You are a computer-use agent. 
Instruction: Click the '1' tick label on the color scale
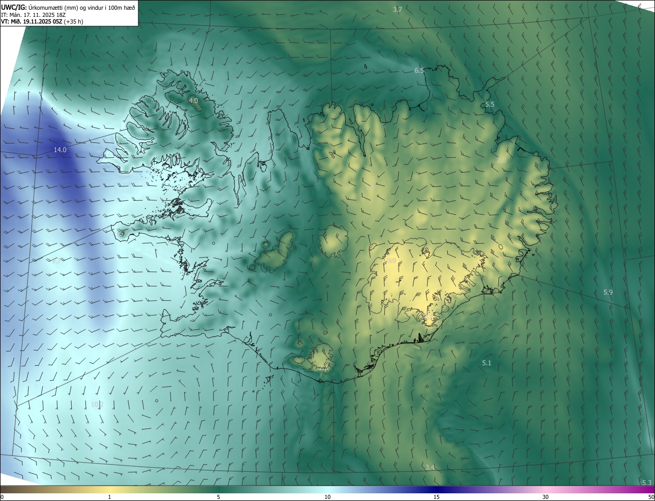pyautogui.click(x=110, y=497)
